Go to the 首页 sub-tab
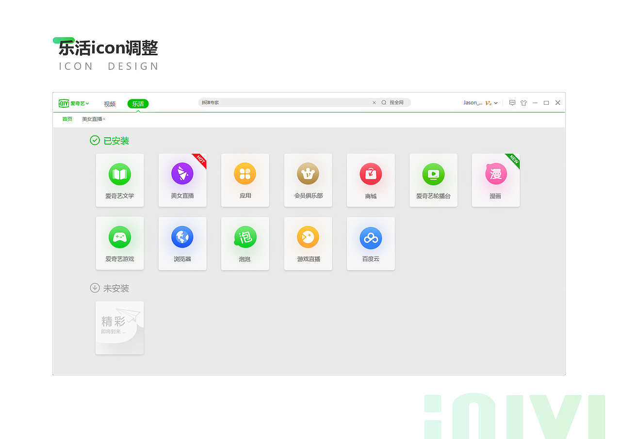The image size is (621, 439). pyautogui.click(x=67, y=119)
